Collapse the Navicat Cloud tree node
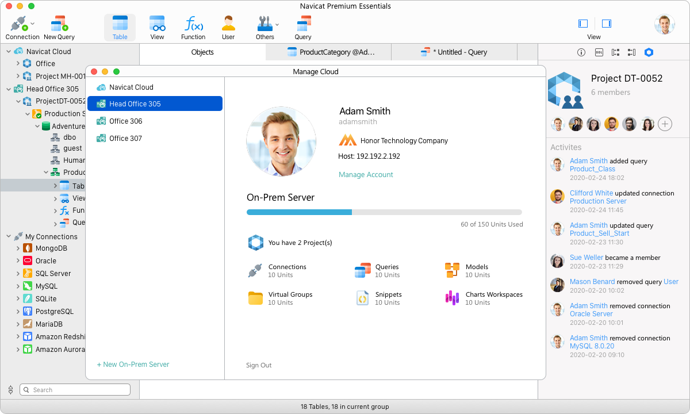The image size is (690, 414). (9, 51)
